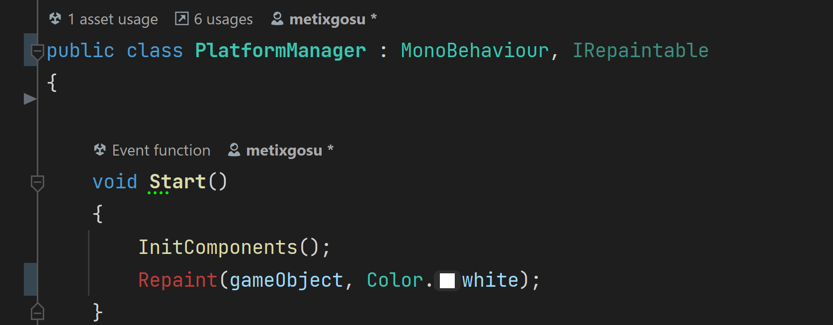Click the Unity icon beside "1 asset usage"
This screenshot has width=833, height=325.
pos(55,19)
